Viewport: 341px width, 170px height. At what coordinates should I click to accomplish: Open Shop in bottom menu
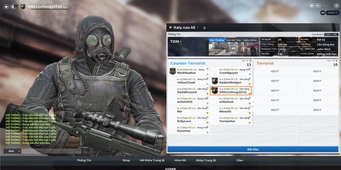point(126,161)
